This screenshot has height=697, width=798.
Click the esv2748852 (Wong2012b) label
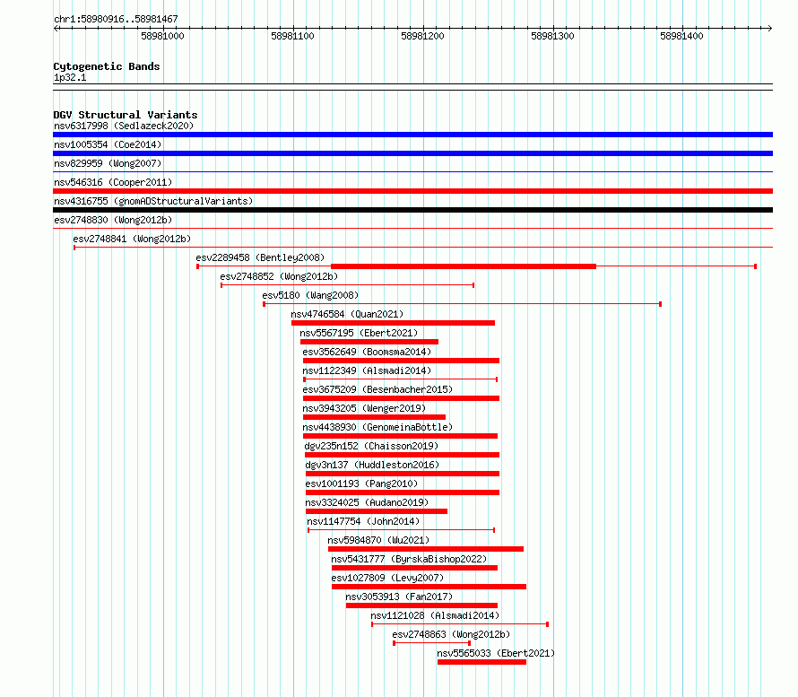(279, 276)
